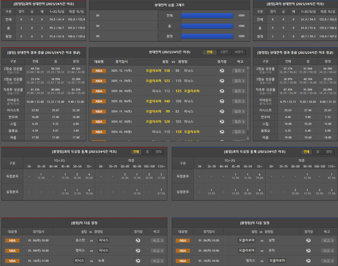Click the 전체 win-rate blue bar
This screenshot has height=266, width=338.
(x=207, y=16)
